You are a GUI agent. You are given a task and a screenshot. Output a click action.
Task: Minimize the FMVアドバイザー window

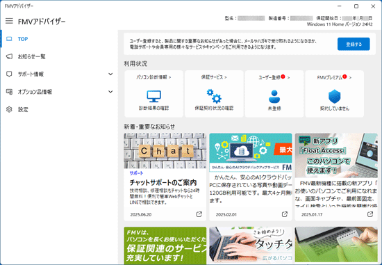tap(340, 6)
